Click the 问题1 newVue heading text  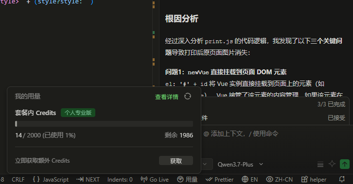(x=226, y=72)
